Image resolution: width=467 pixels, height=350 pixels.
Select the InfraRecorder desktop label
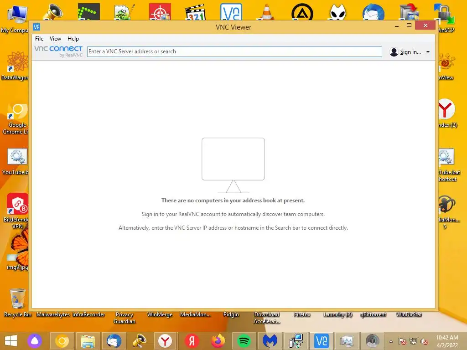(89, 314)
